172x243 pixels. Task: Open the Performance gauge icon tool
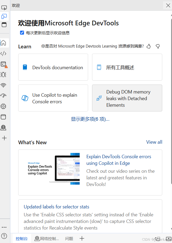click(x=3, y=96)
